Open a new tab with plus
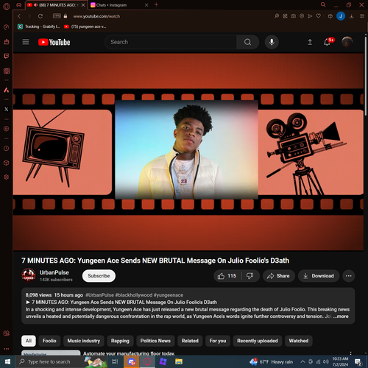Viewport: 368px width, 368px height. point(156,4)
